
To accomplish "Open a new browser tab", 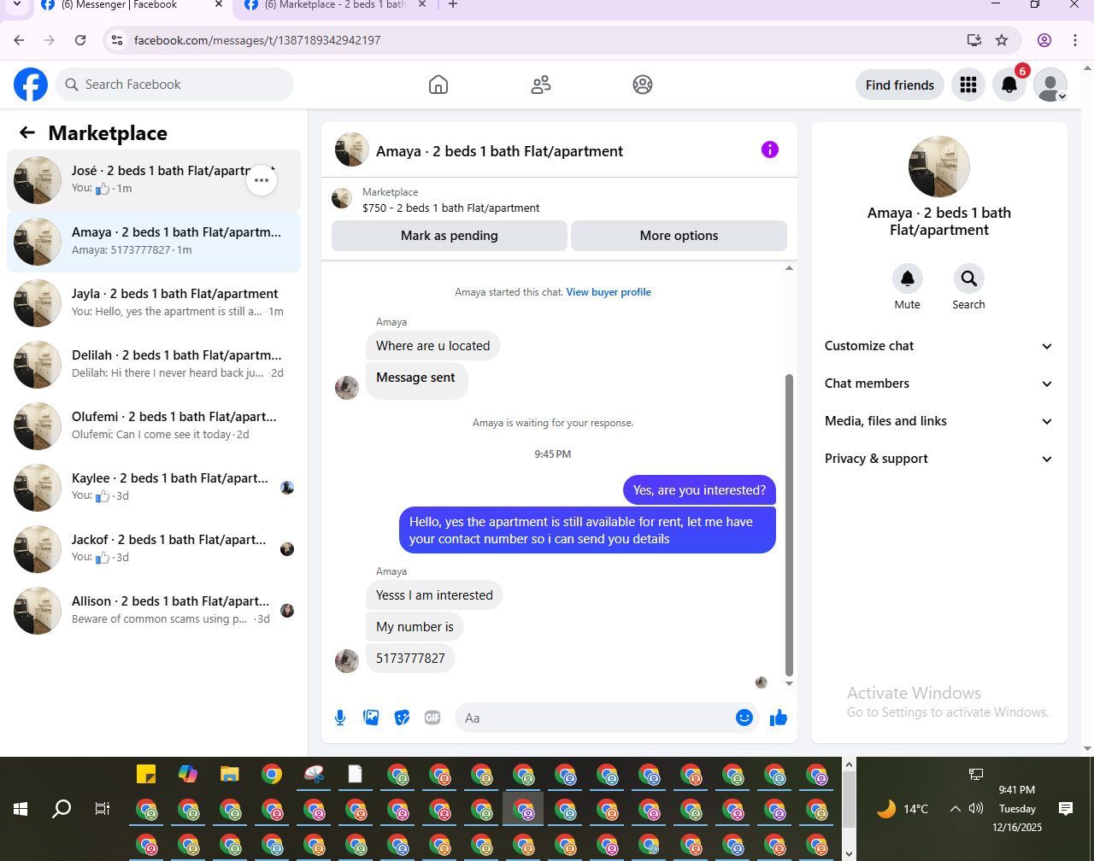I will click(x=453, y=5).
